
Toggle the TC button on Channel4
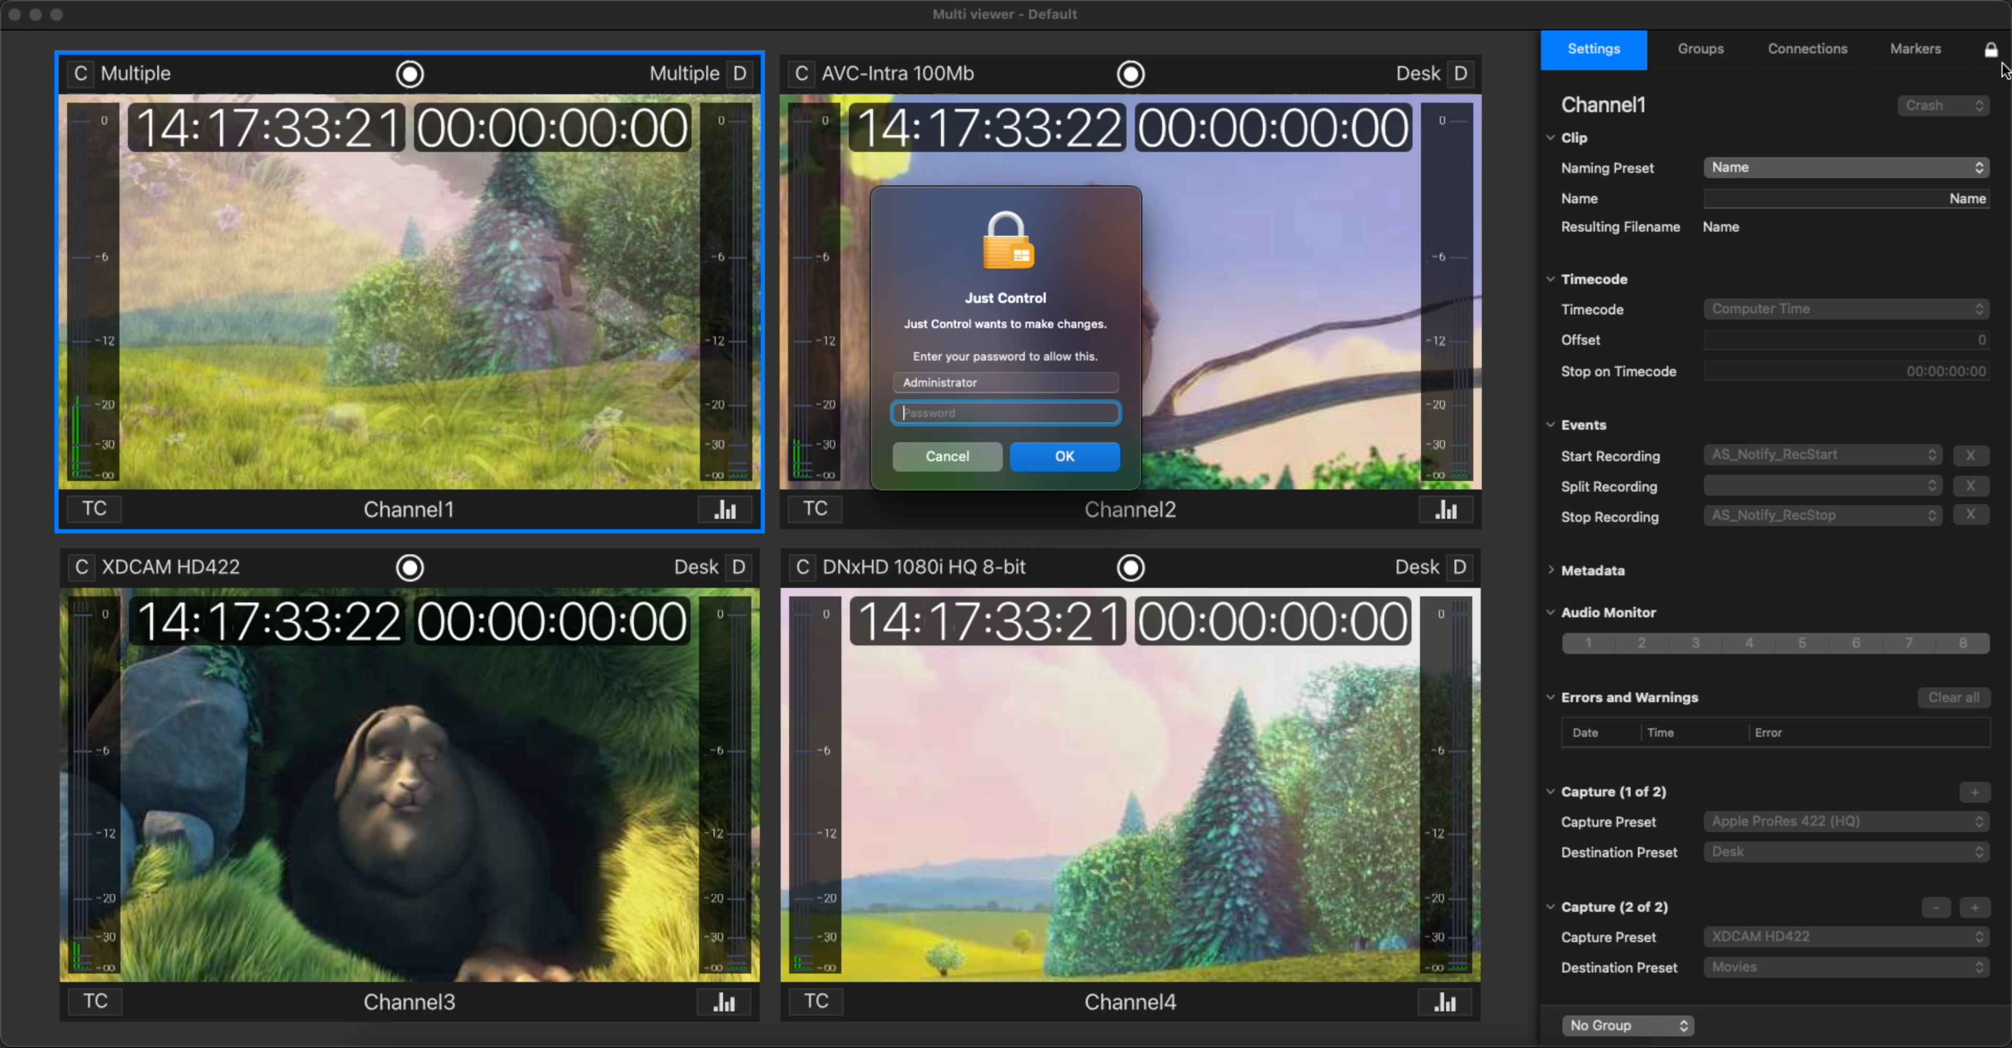(x=816, y=1002)
